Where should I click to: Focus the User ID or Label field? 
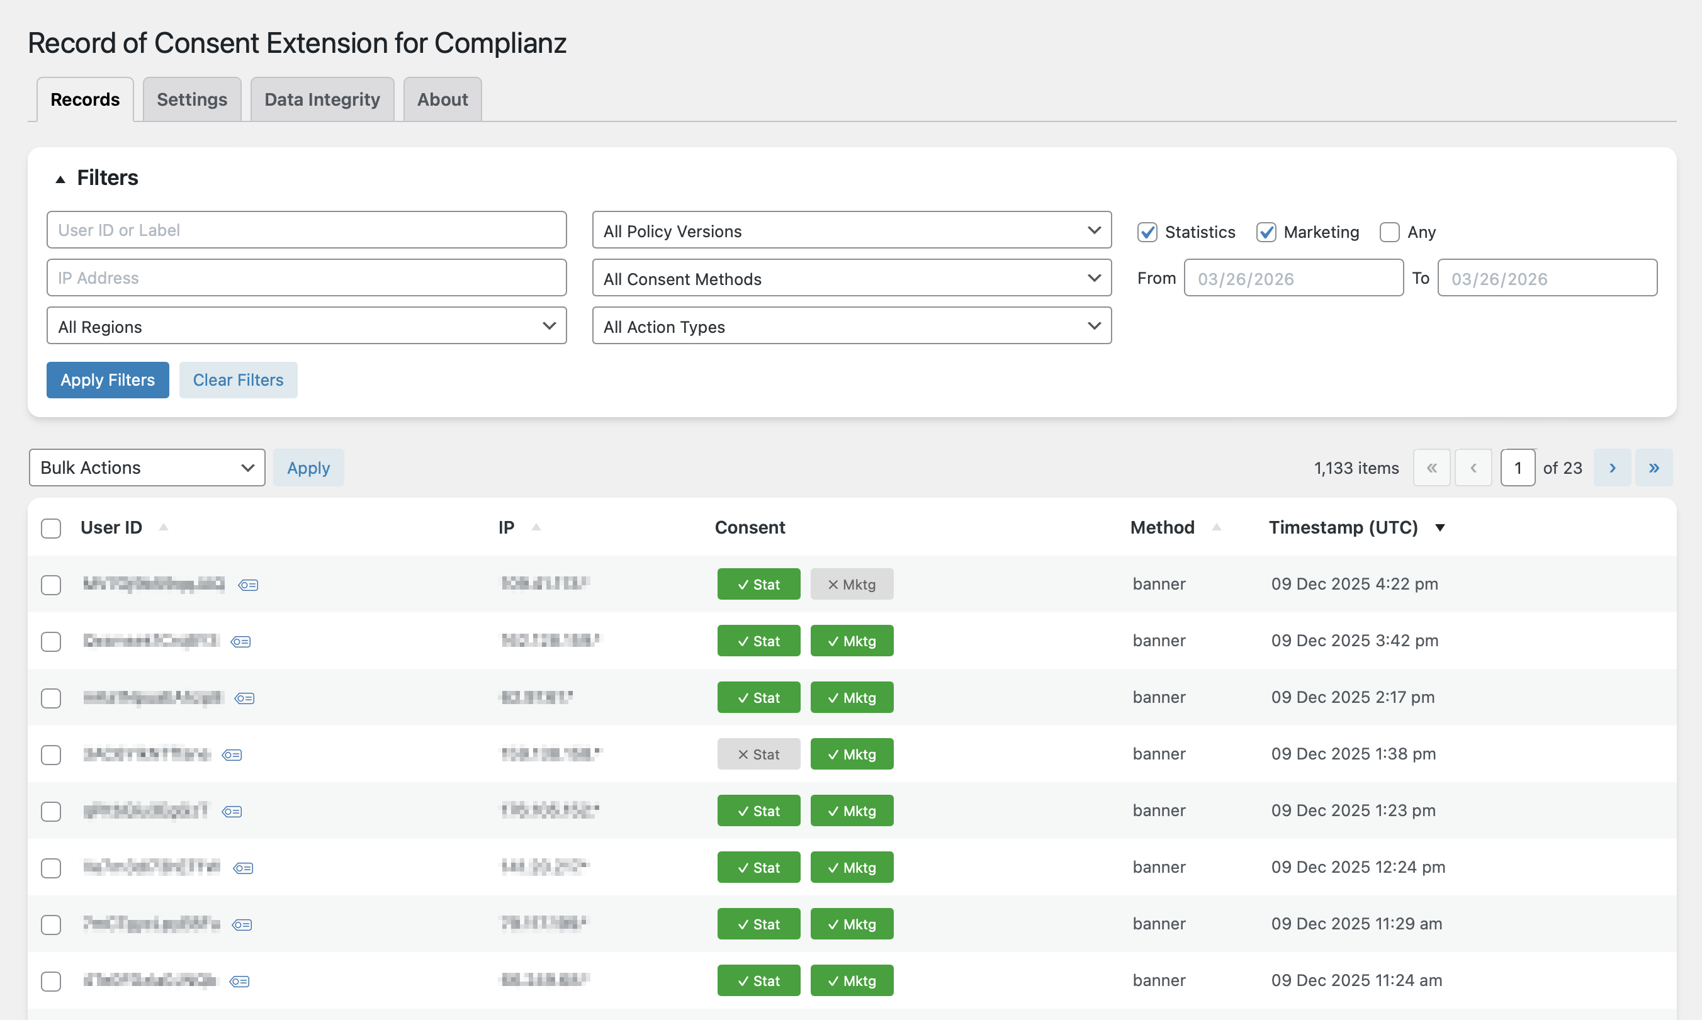coord(306,230)
